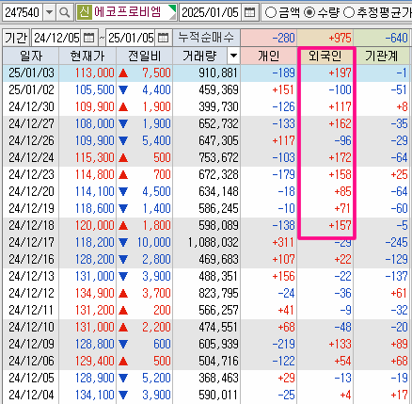Screen dimensions: 412x404
Task: Open the calendar next to 2025/01/05
Action: (249, 12)
